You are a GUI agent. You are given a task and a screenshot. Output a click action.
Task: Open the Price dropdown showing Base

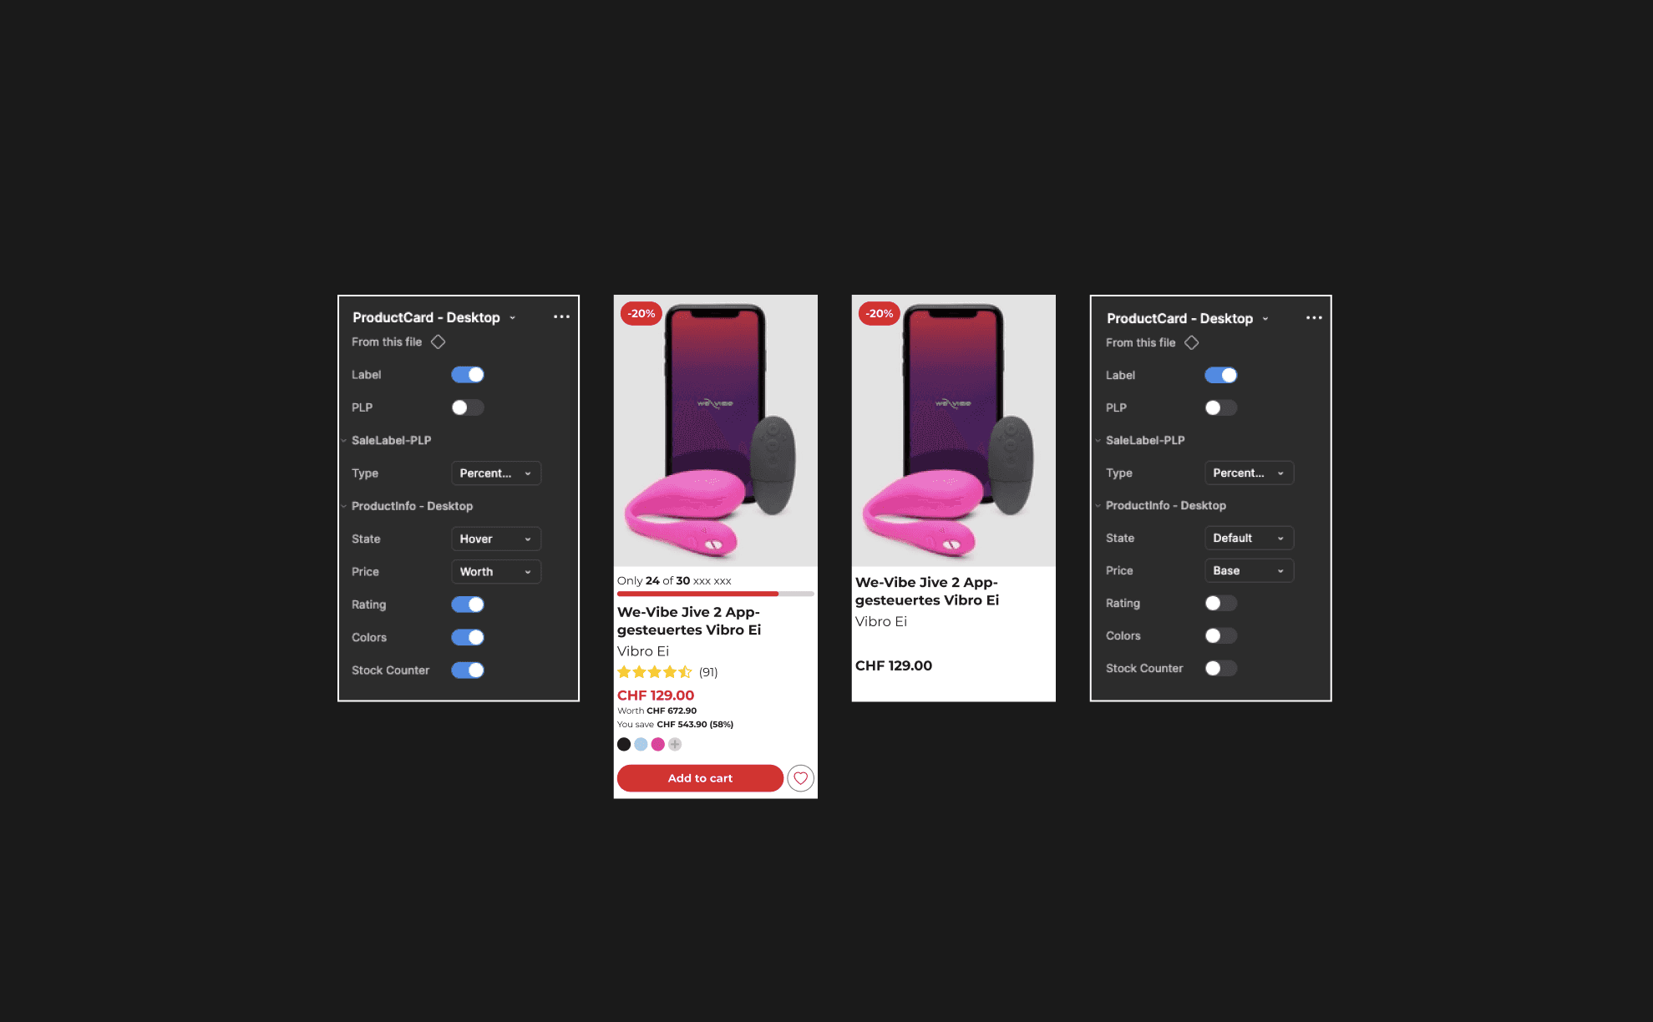[1250, 571]
